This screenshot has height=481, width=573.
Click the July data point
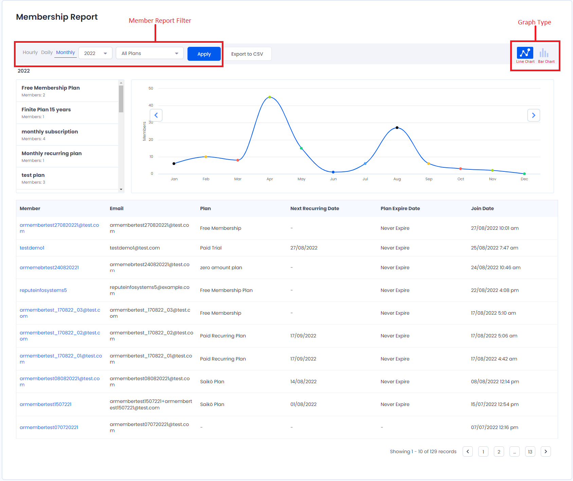click(365, 164)
